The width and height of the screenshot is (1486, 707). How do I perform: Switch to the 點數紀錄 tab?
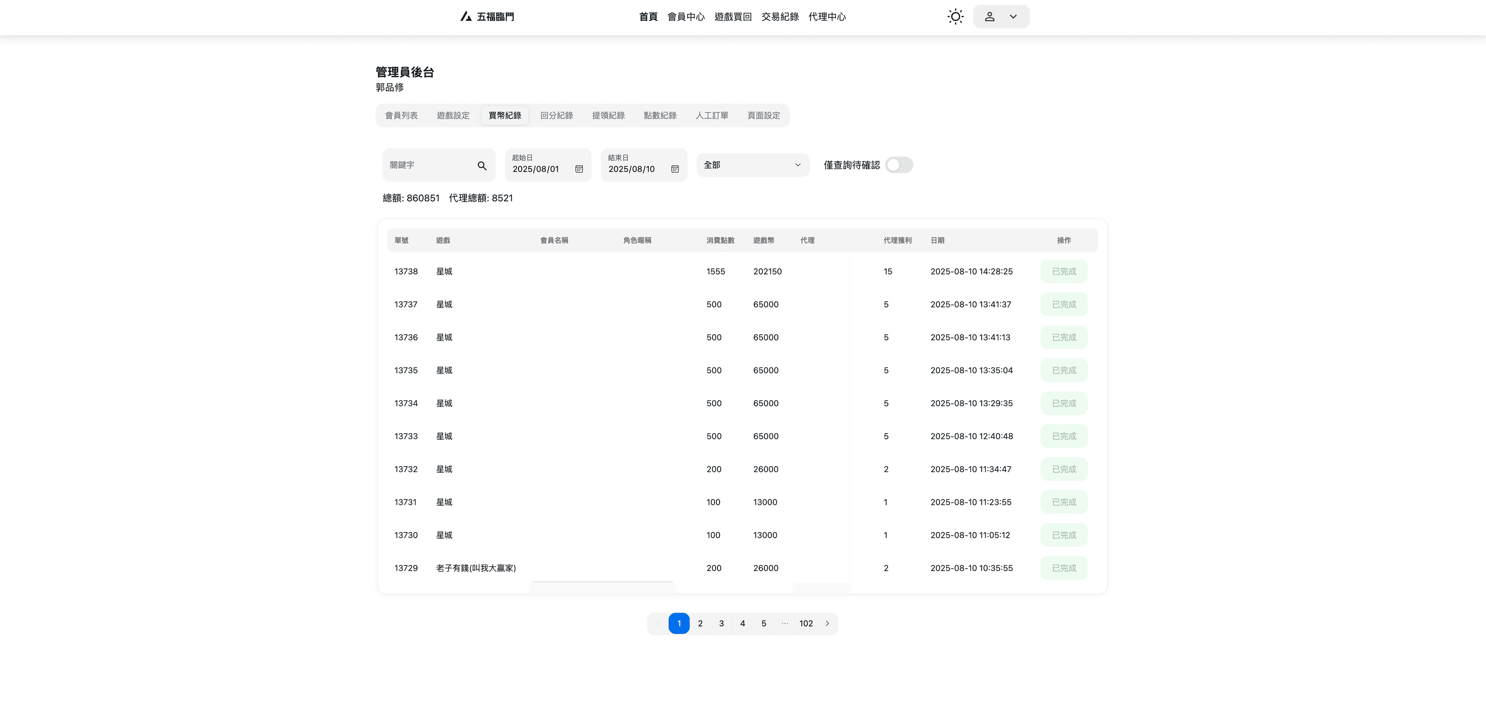tap(660, 115)
